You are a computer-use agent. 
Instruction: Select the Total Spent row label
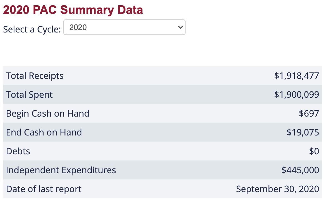(29, 94)
